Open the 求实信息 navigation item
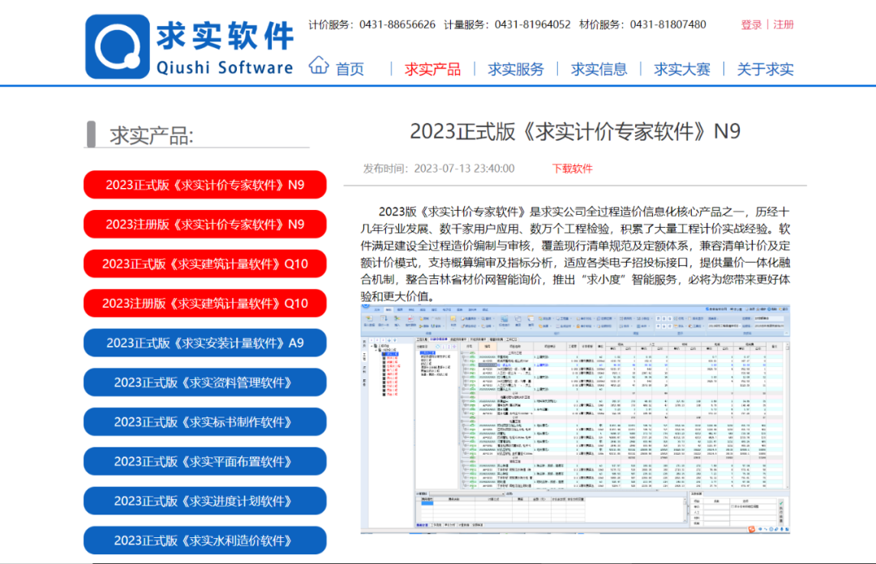Viewport: 876px width, 564px height. pos(599,69)
